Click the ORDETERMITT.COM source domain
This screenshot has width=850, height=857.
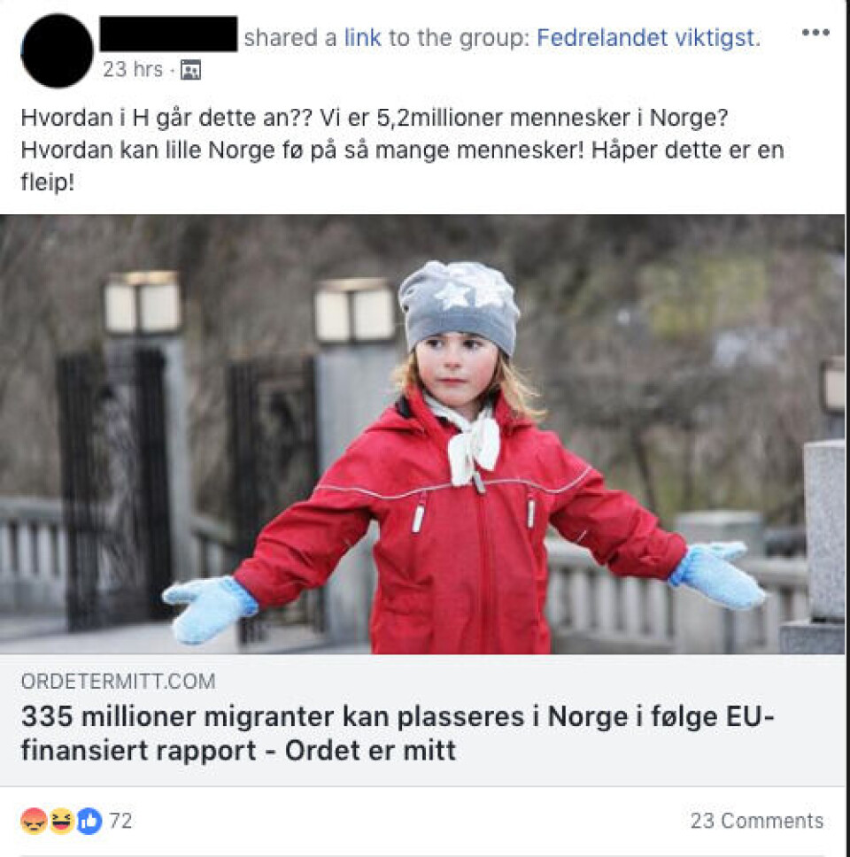click(118, 681)
